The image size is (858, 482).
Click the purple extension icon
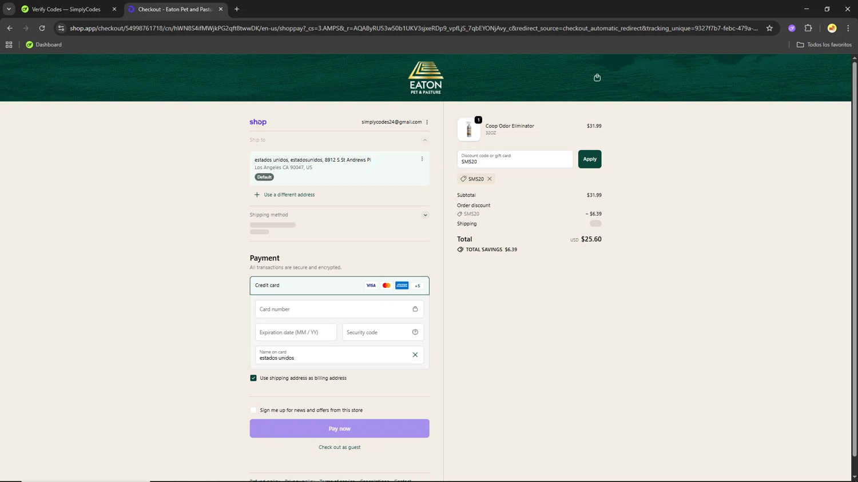792,28
